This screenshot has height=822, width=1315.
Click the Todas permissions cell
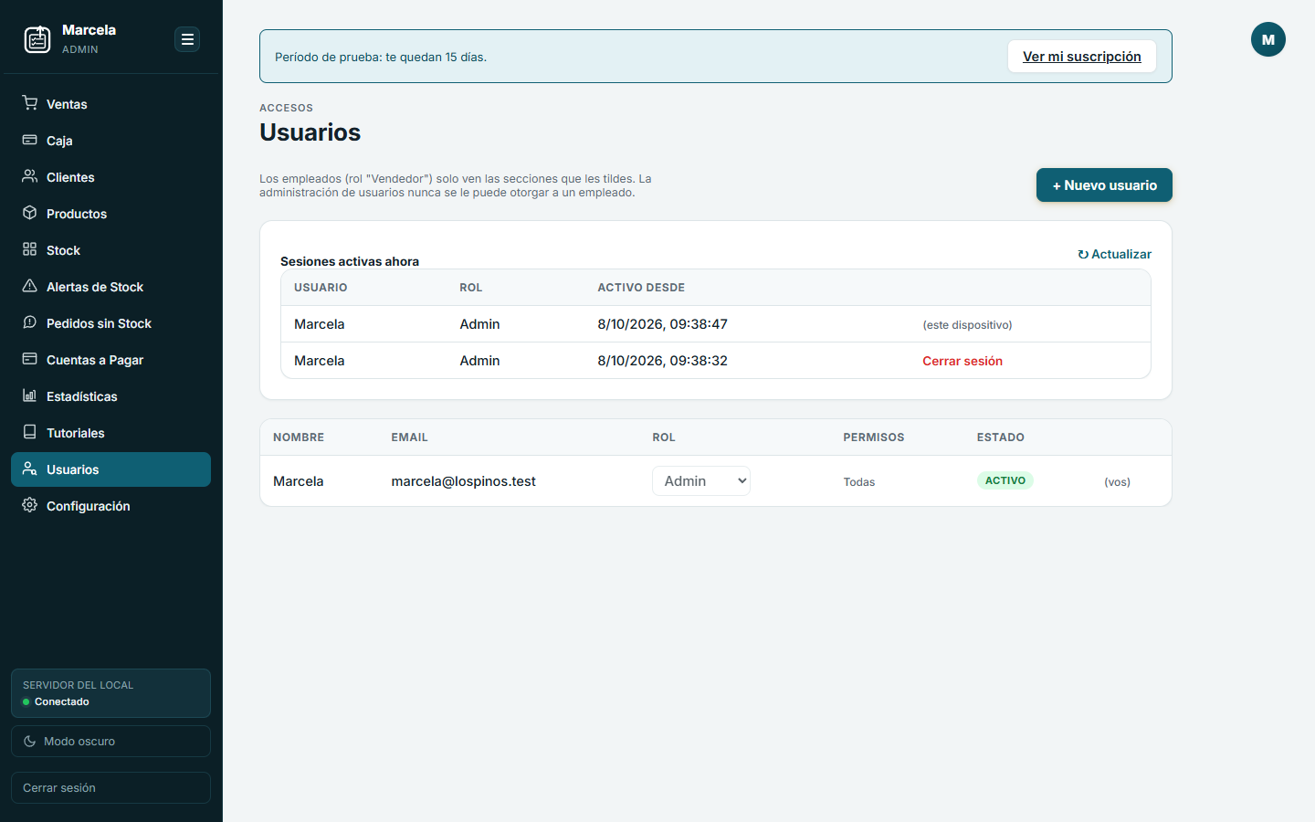(x=859, y=482)
